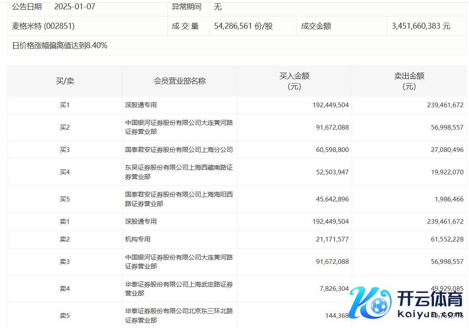
Task: Select 华泰证券上海武定路 branch in 卖4
Action: tap(179, 289)
